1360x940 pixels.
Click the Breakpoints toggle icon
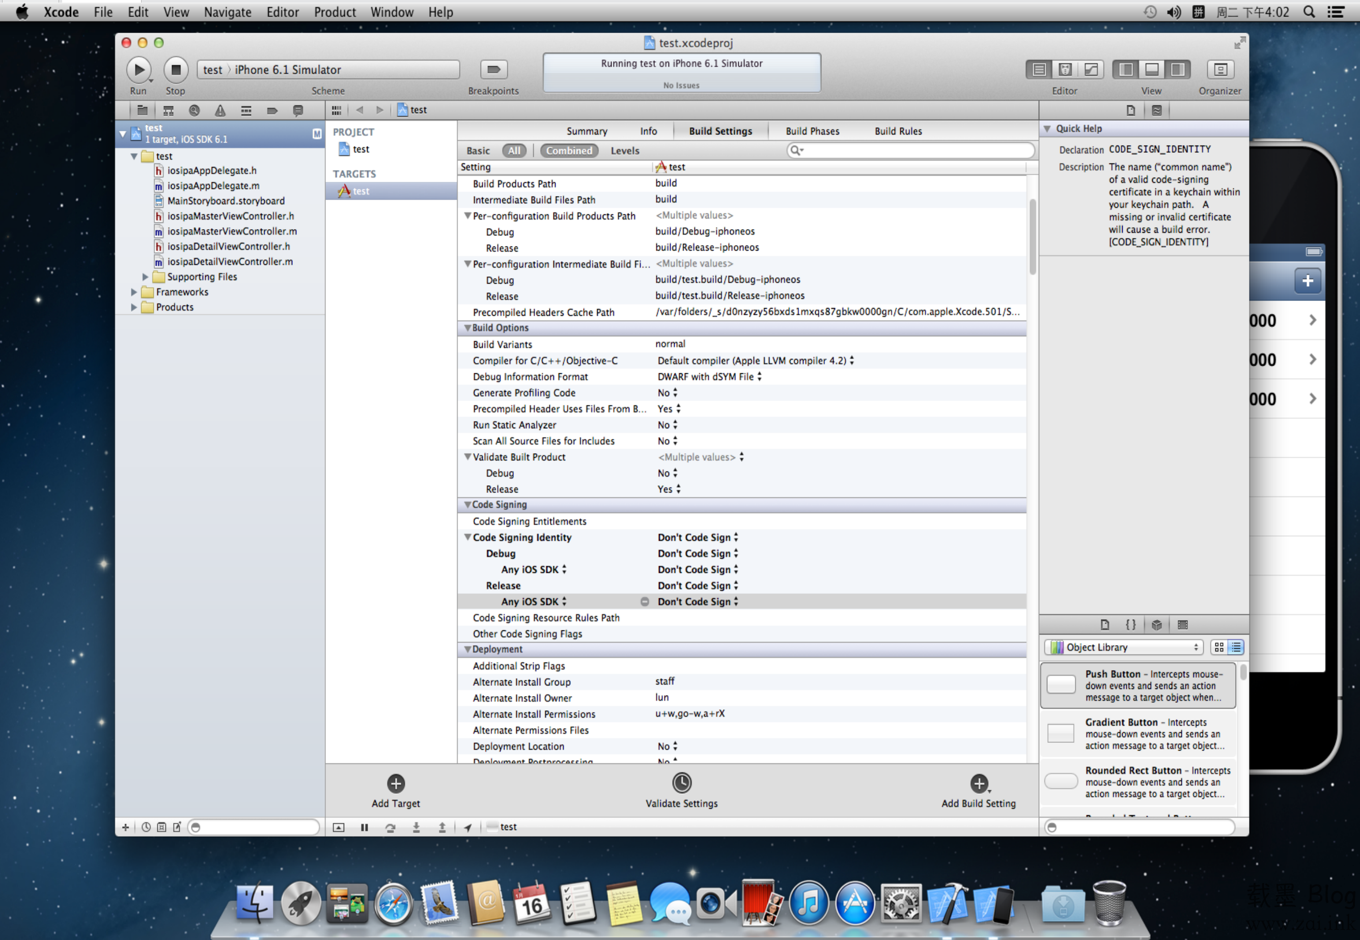(493, 69)
